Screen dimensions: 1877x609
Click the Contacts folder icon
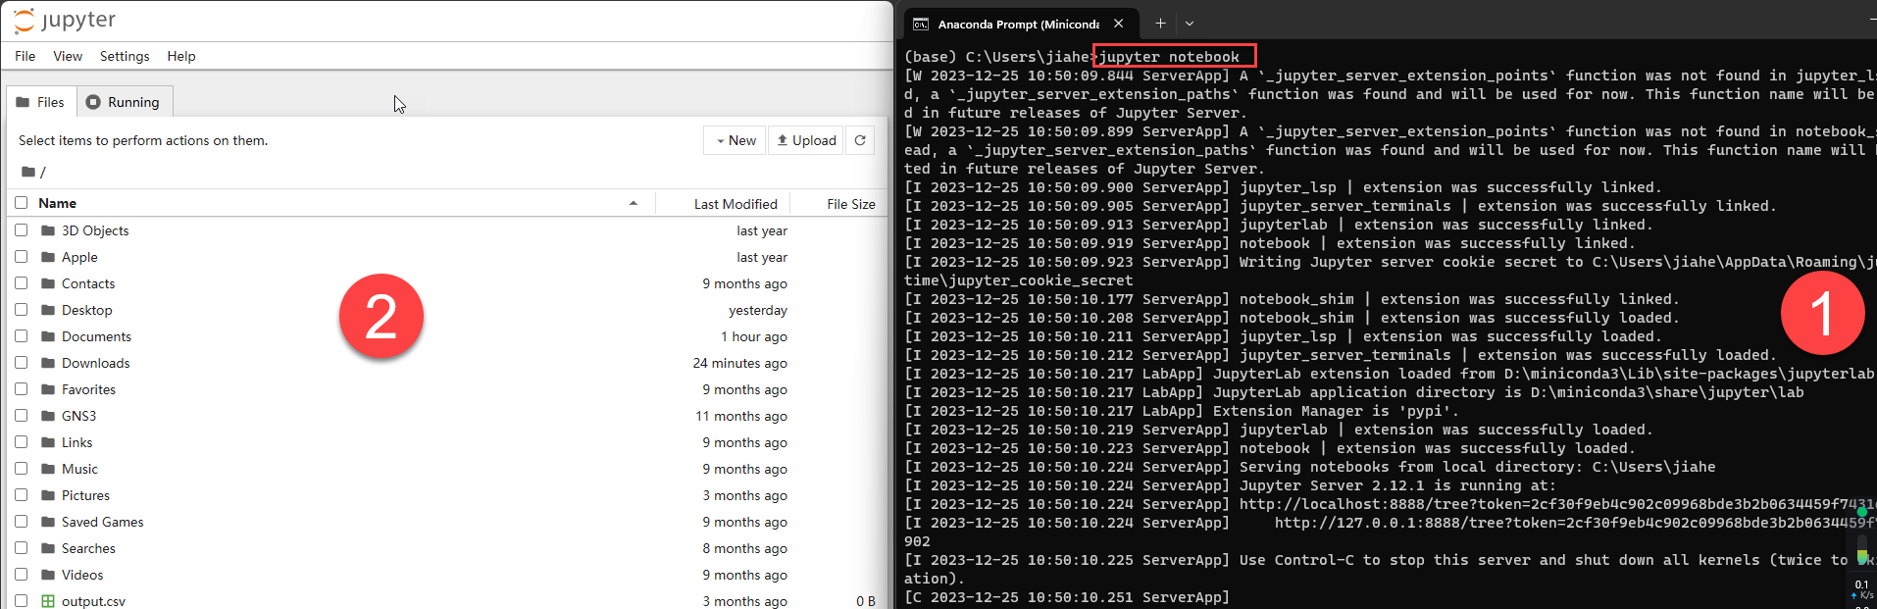pyautogui.click(x=48, y=283)
